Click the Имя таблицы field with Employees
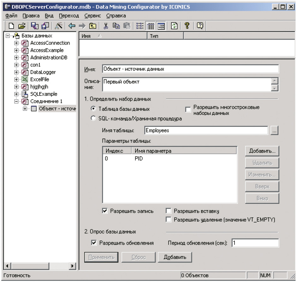The height and width of the screenshot is (282, 297). (206, 130)
